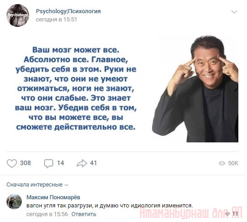The image size is (247, 222).
Task: Reply to the comment via 'Ответить'
Action: tap(84, 214)
